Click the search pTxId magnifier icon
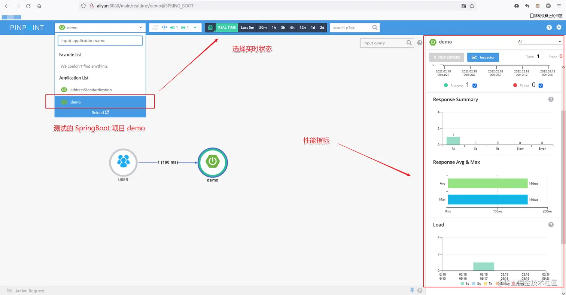 (375, 27)
